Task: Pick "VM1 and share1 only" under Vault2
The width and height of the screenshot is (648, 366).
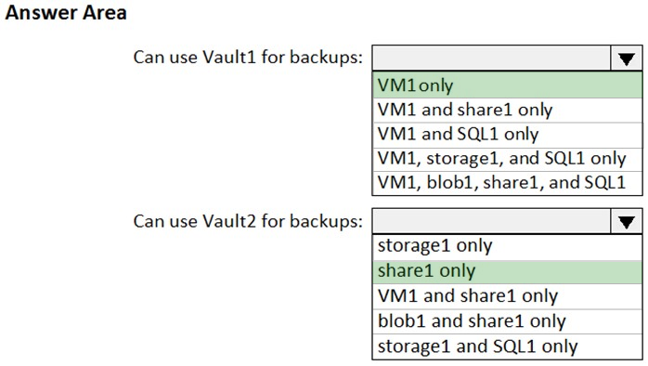Action: pos(508,296)
